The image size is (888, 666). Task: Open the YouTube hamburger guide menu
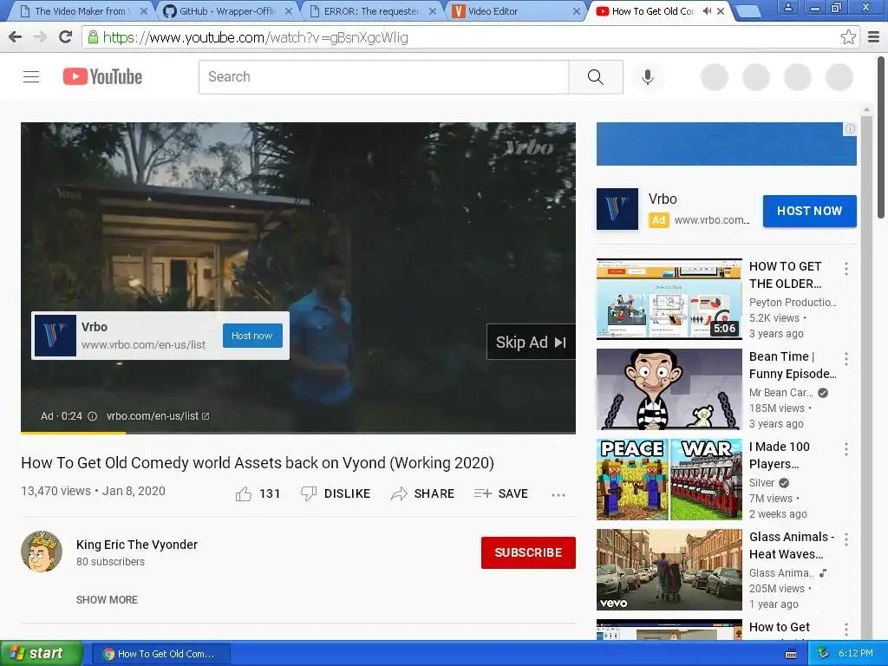coord(31,76)
